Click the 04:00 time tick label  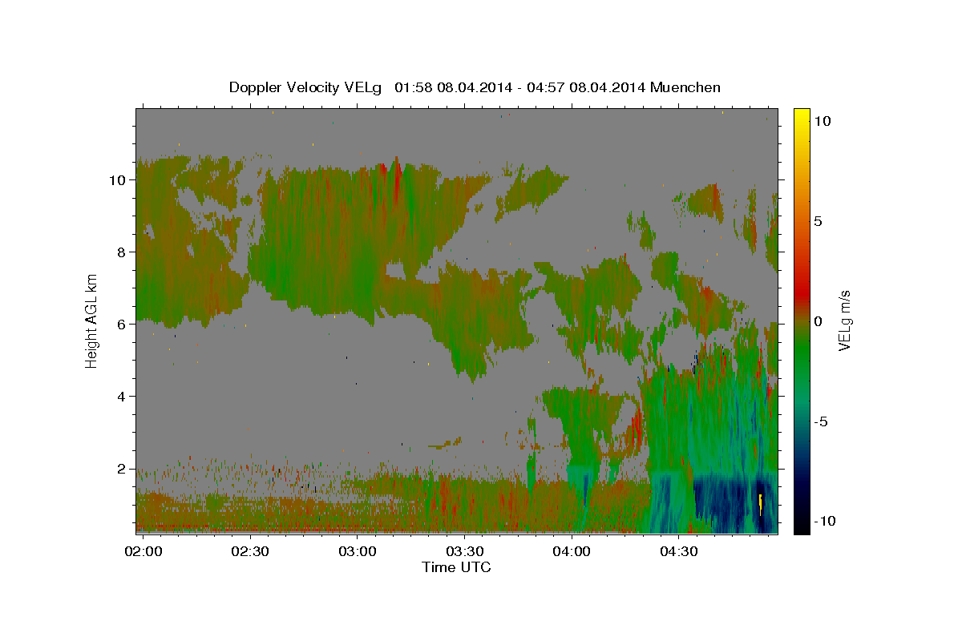(x=572, y=552)
